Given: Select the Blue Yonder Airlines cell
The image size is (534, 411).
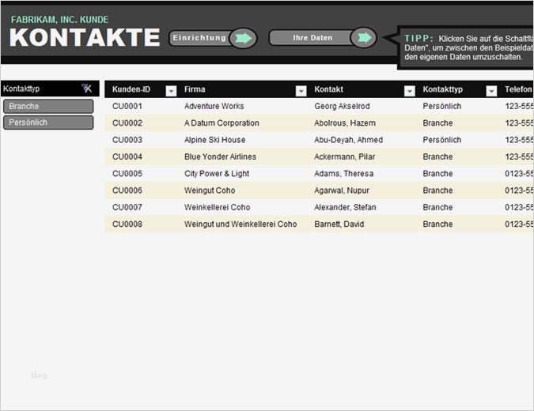Looking at the screenshot, I should click(x=220, y=156).
